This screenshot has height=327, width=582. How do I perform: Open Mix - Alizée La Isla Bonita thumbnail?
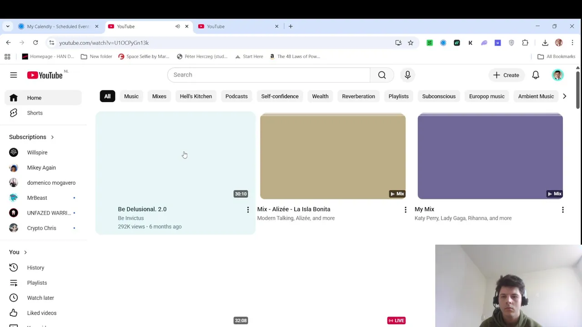click(333, 156)
